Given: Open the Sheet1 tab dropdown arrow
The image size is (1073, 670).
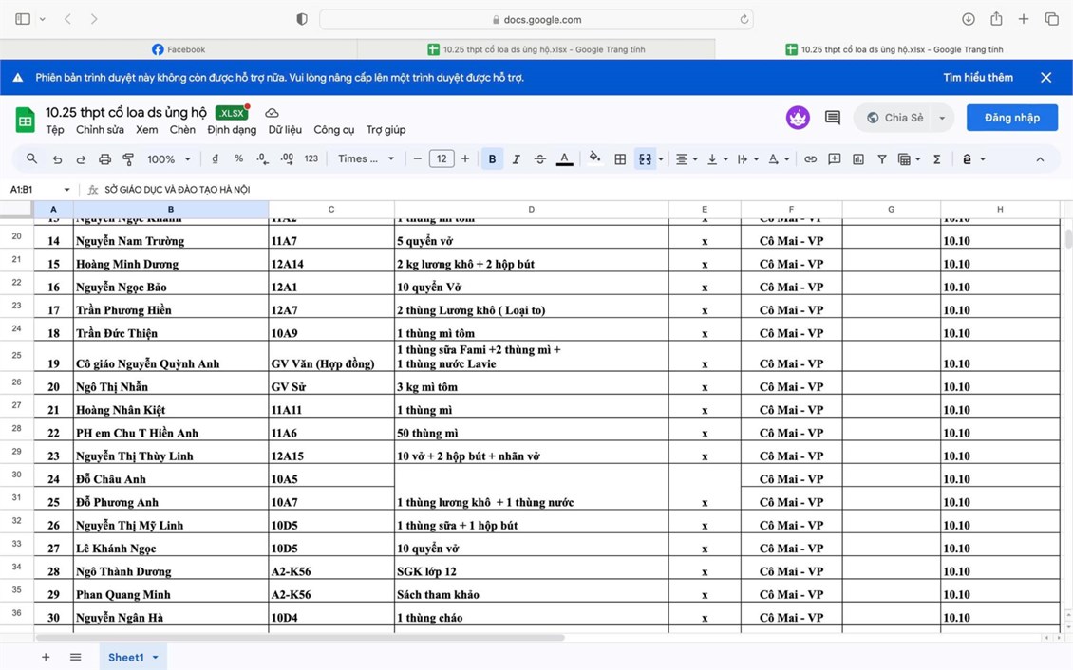Looking at the screenshot, I should tap(156, 657).
